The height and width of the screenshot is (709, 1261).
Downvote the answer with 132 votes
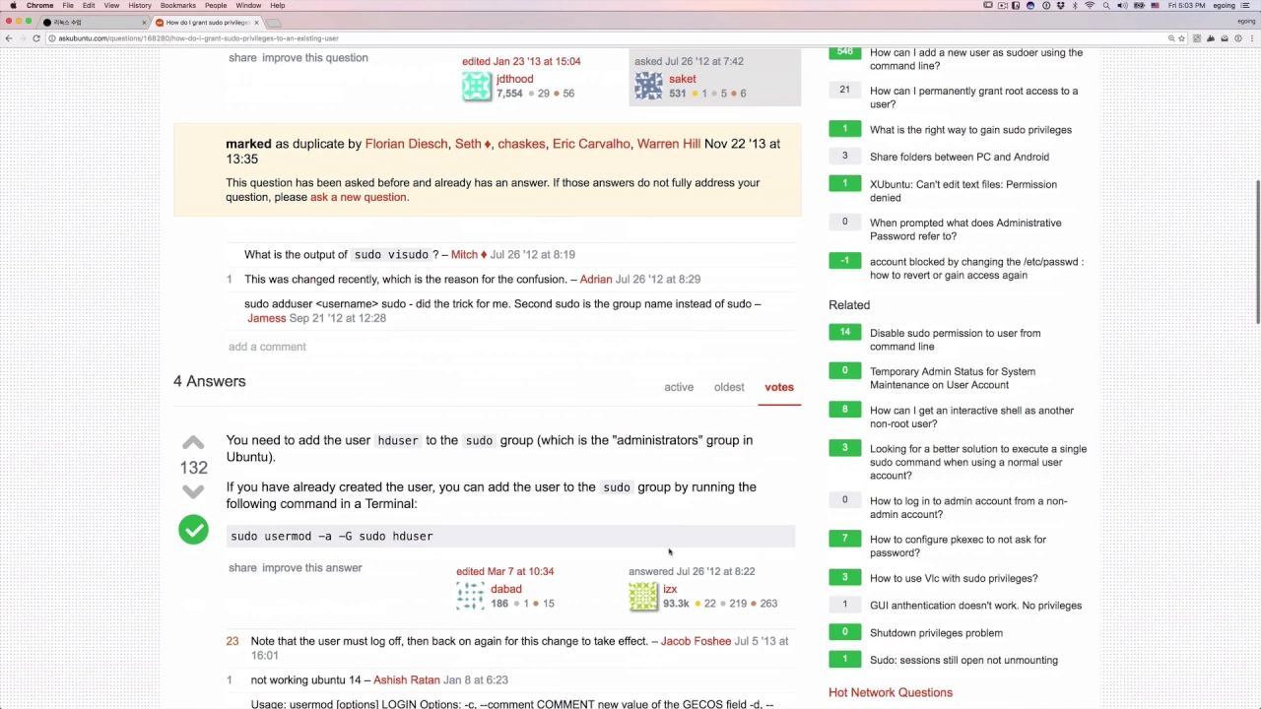click(x=193, y=491)
